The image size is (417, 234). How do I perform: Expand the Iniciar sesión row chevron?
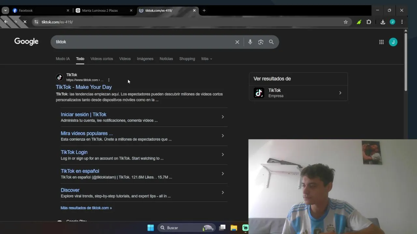pos(223,117)
